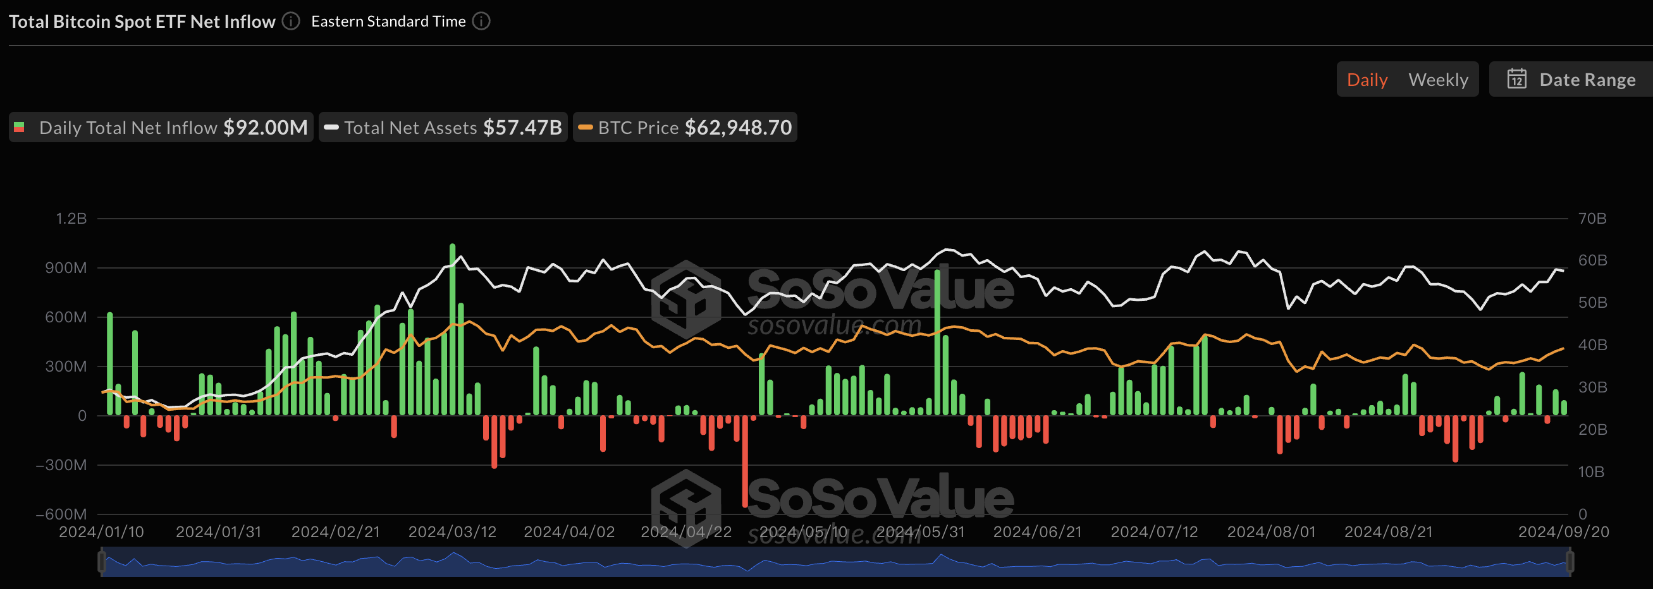Viewport: 1653px width, 589px height.
Task: Click info icon next to Eastern Standard Time
Action: [x=481, y=21]
